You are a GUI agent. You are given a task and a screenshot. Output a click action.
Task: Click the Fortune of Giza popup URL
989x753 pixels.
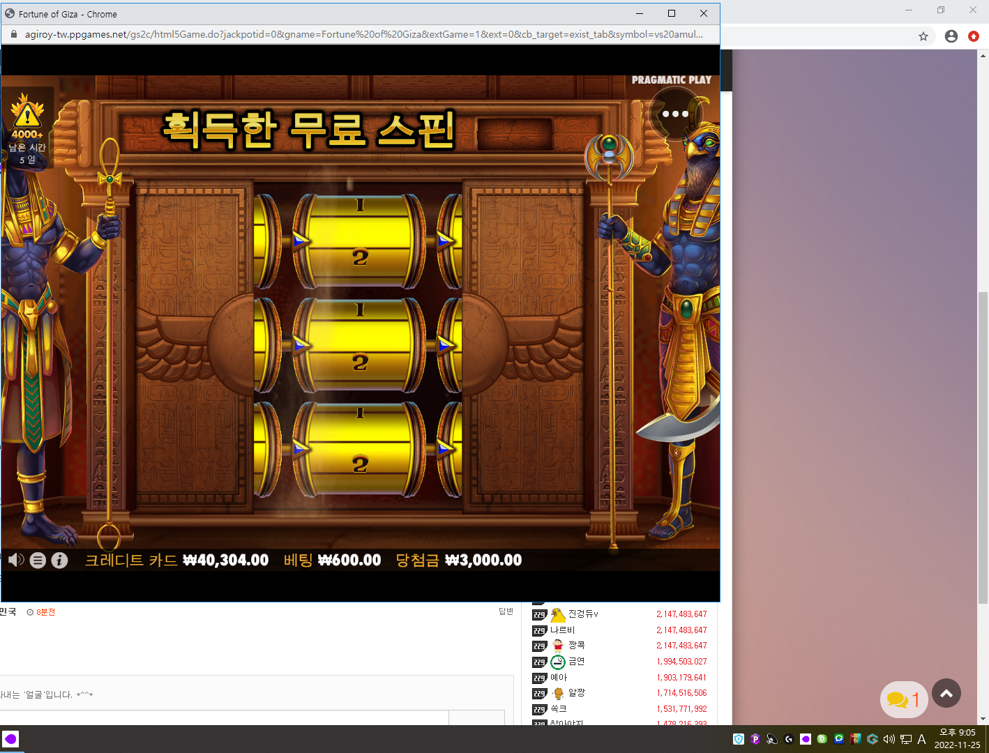[x=363, y=34]
